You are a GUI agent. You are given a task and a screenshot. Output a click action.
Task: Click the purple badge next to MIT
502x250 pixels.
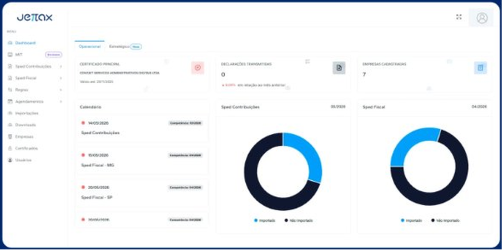54,55
